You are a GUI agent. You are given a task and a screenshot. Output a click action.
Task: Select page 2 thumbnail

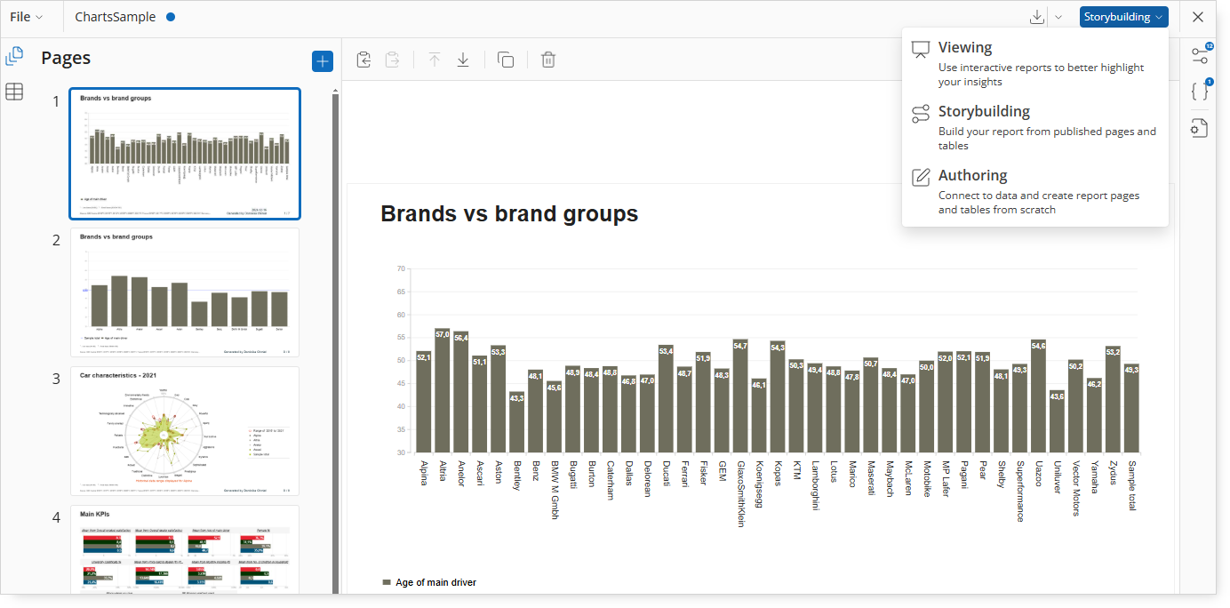(185, 292)
